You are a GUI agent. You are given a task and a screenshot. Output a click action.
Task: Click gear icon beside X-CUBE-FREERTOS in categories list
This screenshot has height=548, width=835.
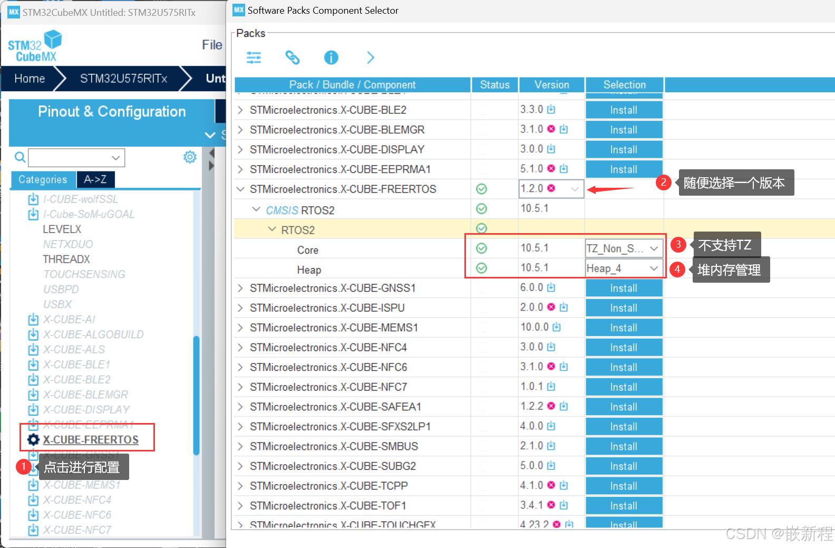pos(33,440)
